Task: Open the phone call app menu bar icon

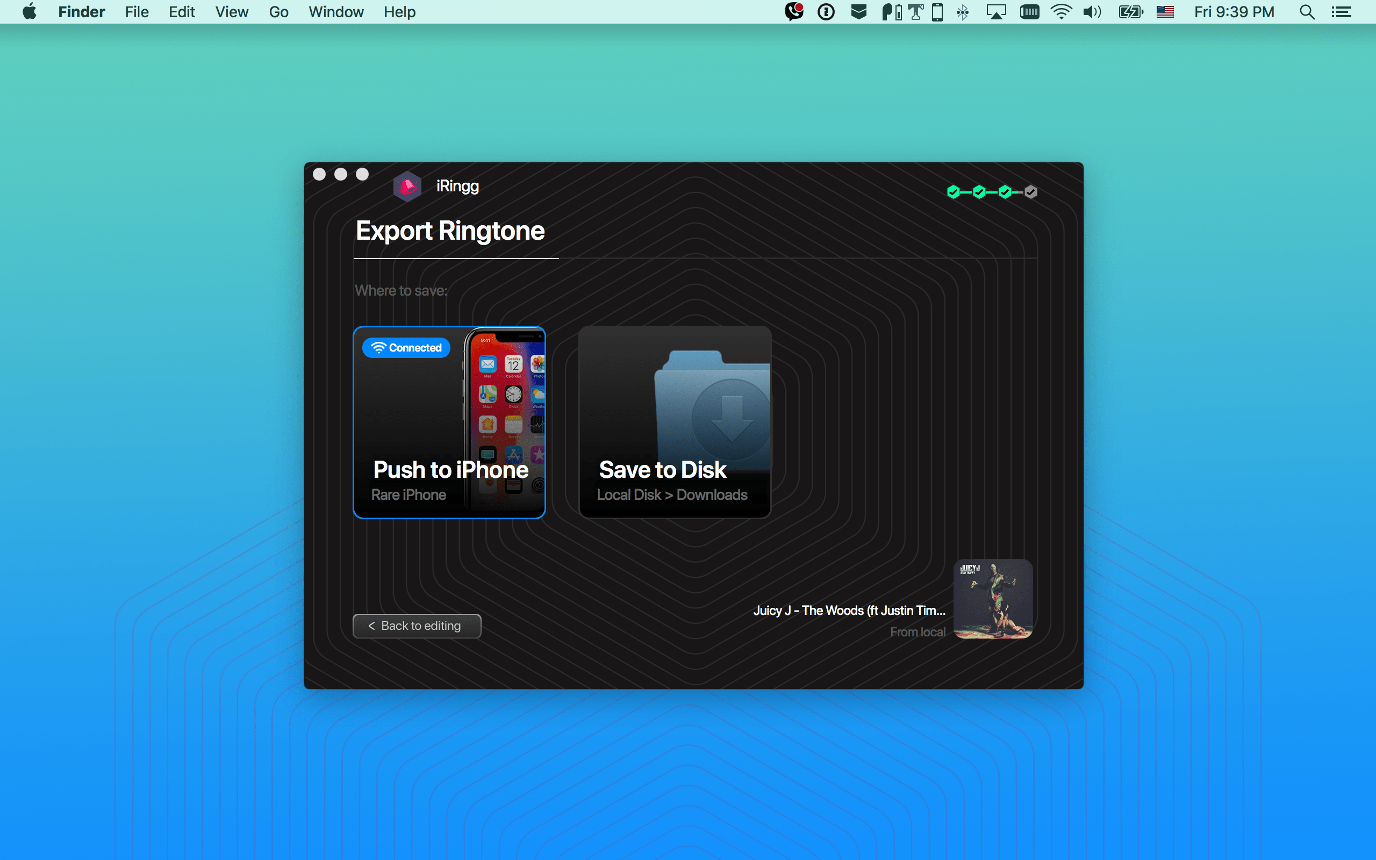Action: coord(794,12)
